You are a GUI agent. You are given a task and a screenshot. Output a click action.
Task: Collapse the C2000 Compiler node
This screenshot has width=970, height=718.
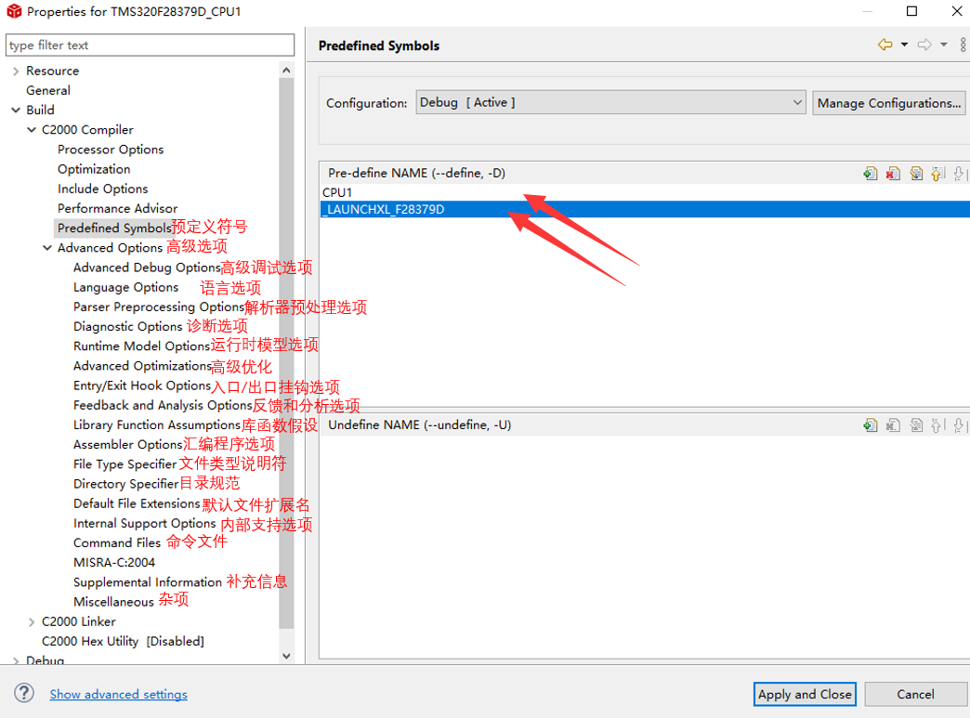(x=32, y=130)
